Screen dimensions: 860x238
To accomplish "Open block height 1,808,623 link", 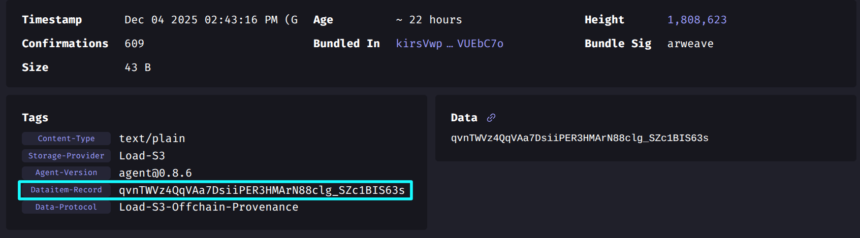I will click(x=697, y=20).
